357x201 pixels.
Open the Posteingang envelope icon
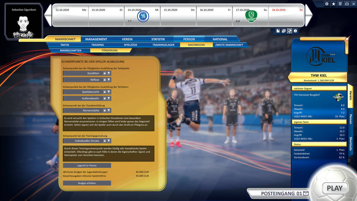(x=306, y=194)
